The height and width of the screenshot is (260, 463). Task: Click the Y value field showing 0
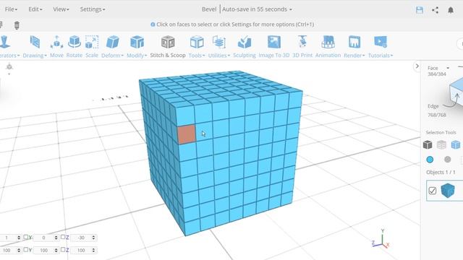(43, 238)
